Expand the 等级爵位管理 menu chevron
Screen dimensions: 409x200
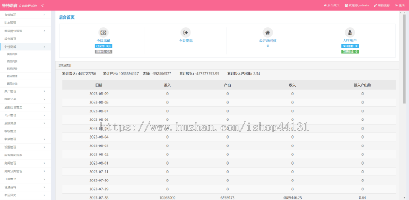[x=44, y=31]
